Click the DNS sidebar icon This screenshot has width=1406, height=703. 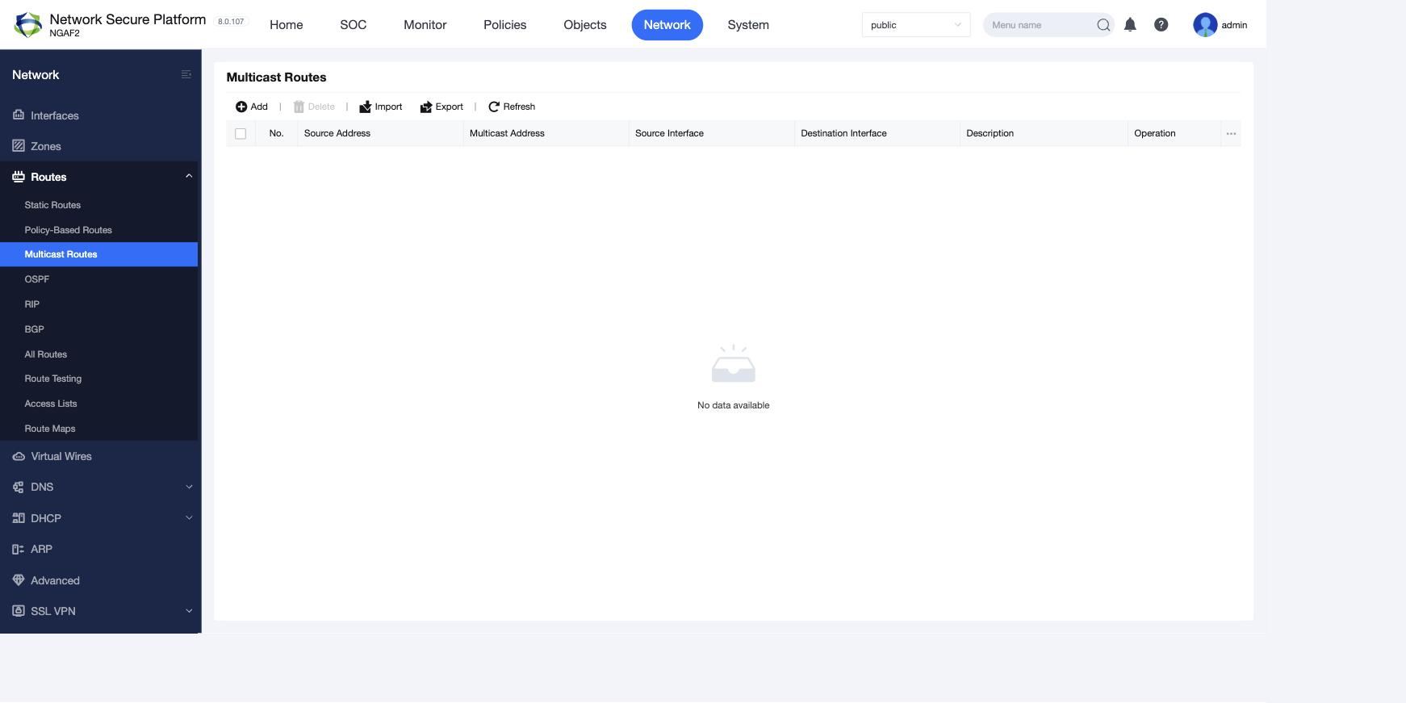coord(19,487)
